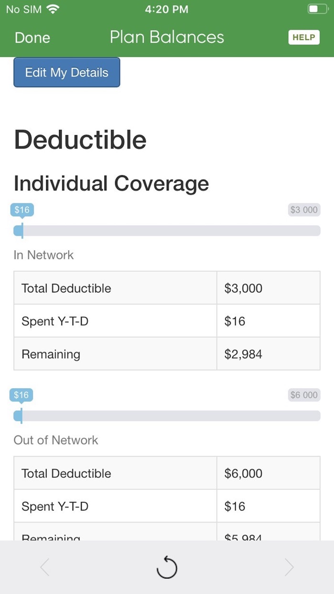This screenshot has width=334, height=594.
Task: Tap the Out of Network $16 progress marker
Action: 21,395
